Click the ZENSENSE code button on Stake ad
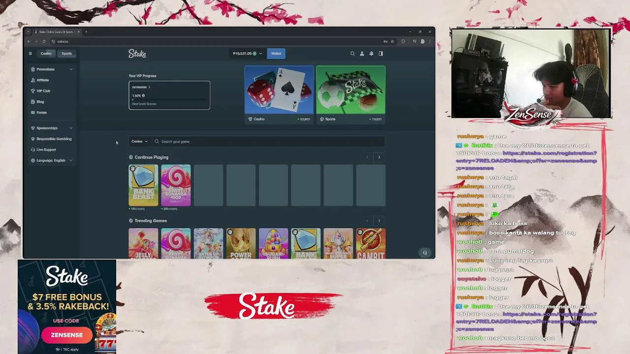The width and height of the screenshot is (630, 354). (67, 335)
